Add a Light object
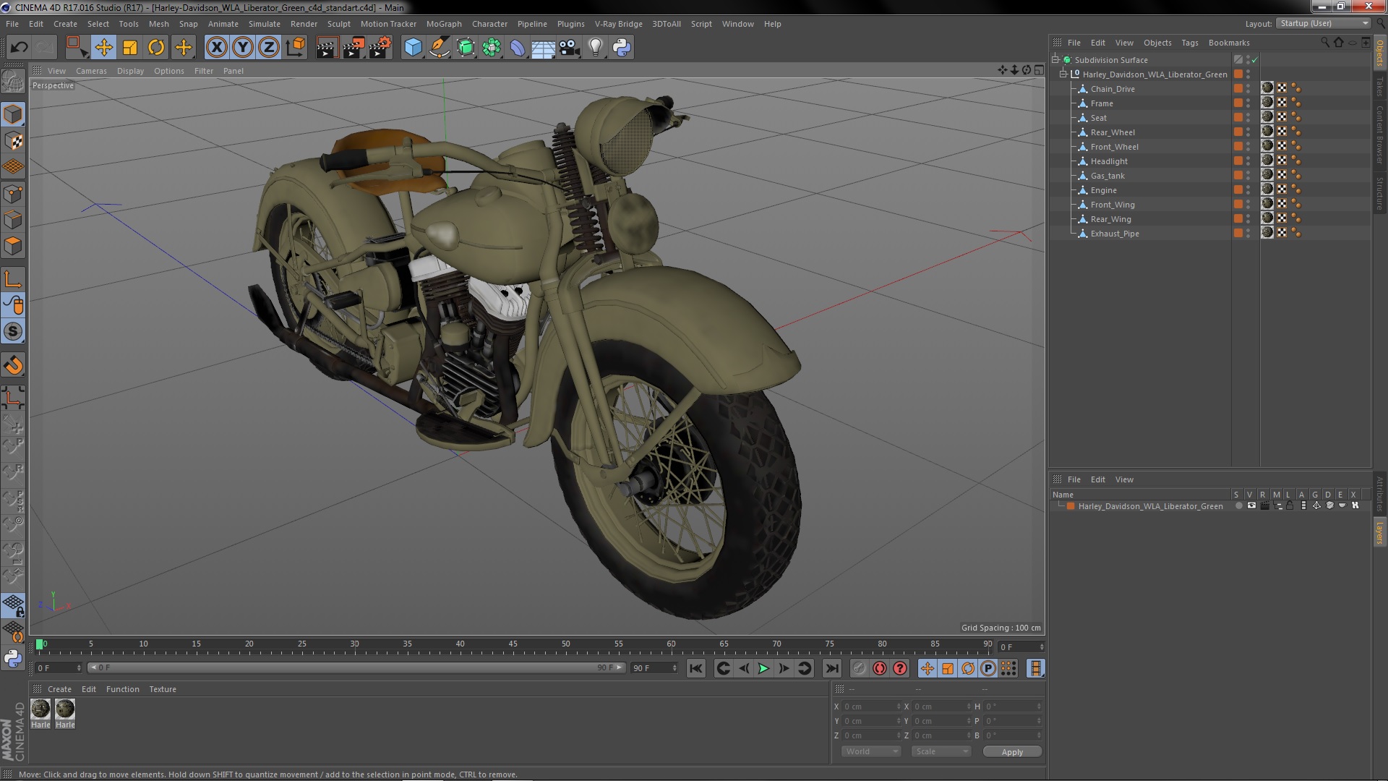 [596, 48]
